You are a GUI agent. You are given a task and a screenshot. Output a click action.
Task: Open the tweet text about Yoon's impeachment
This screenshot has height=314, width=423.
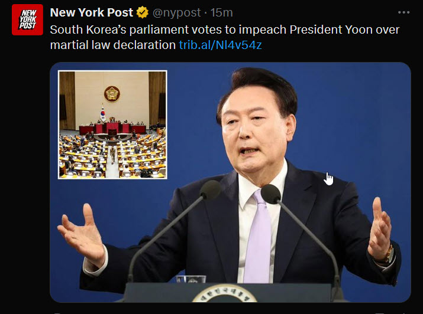[224, 37]
